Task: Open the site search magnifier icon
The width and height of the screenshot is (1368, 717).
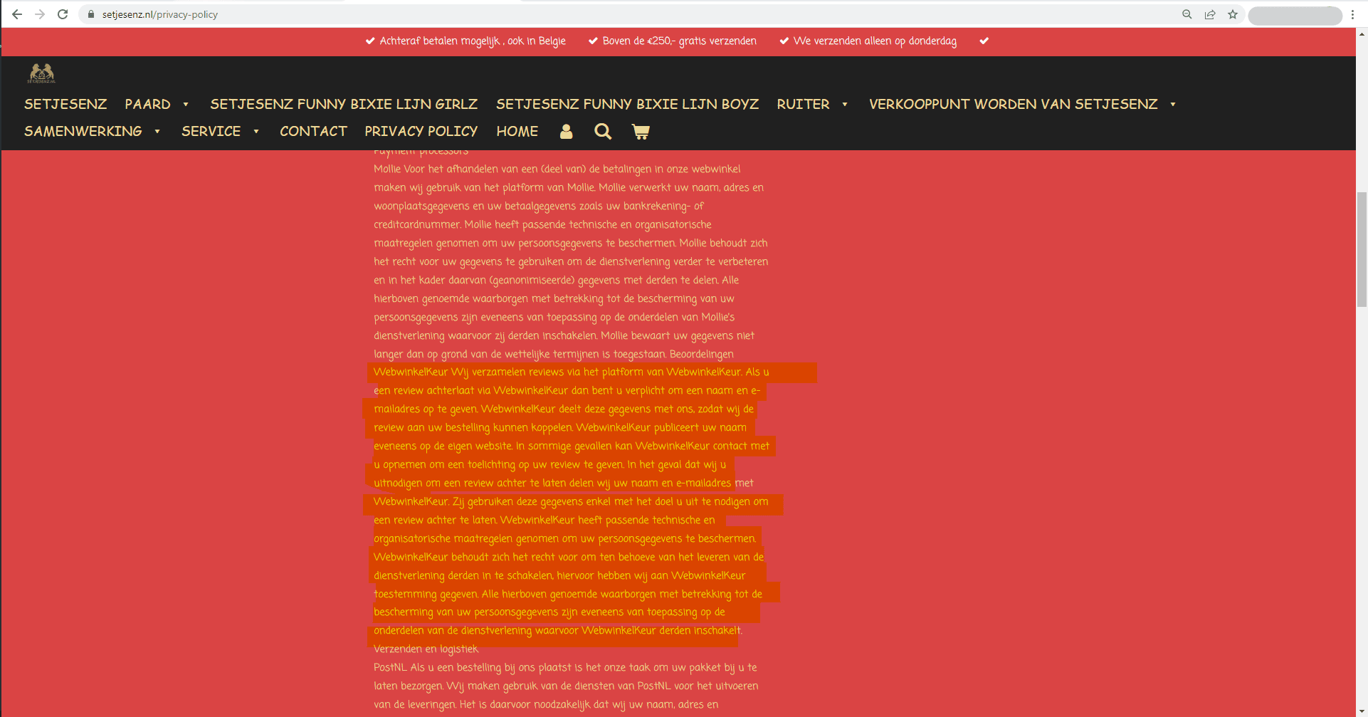Action: coord(603,132)
